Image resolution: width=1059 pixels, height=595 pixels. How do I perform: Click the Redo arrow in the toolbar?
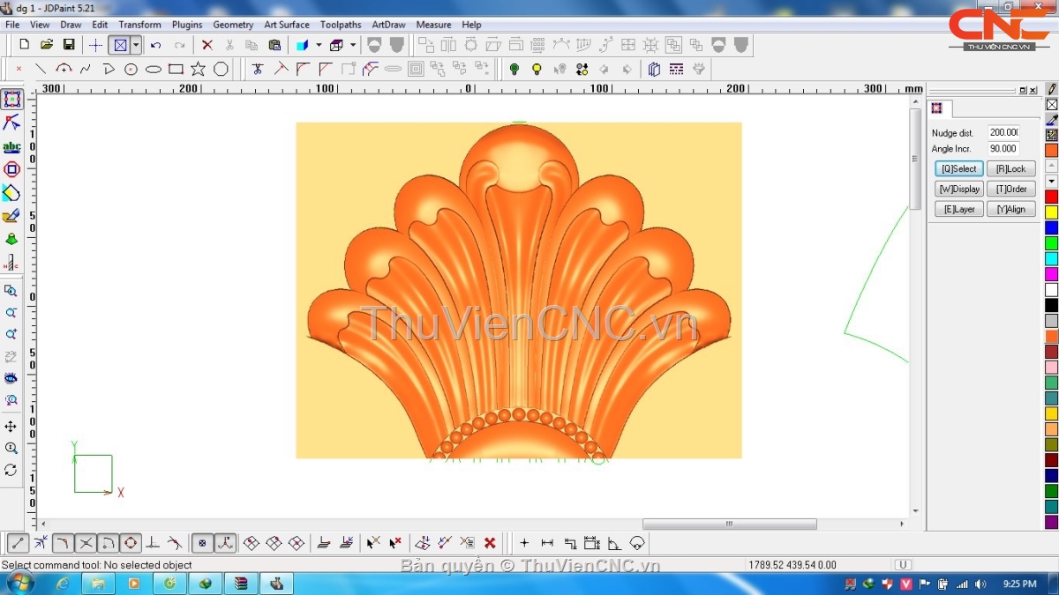click(x=179, y=45)
